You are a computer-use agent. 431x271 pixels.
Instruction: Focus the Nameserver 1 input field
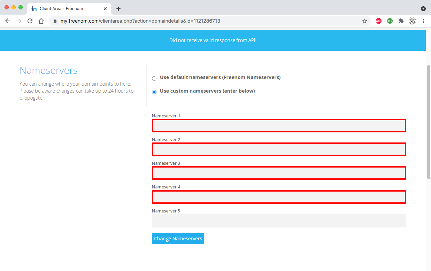[279, 126]
